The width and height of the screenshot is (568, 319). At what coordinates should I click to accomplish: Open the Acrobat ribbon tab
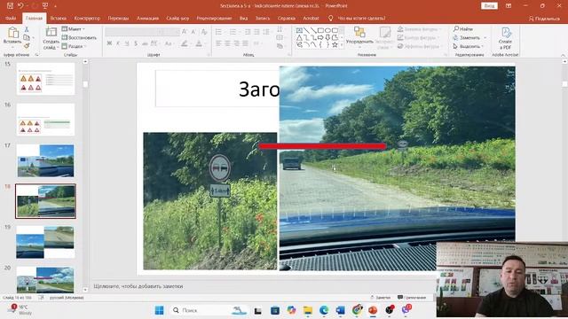[x=311, y=18]
